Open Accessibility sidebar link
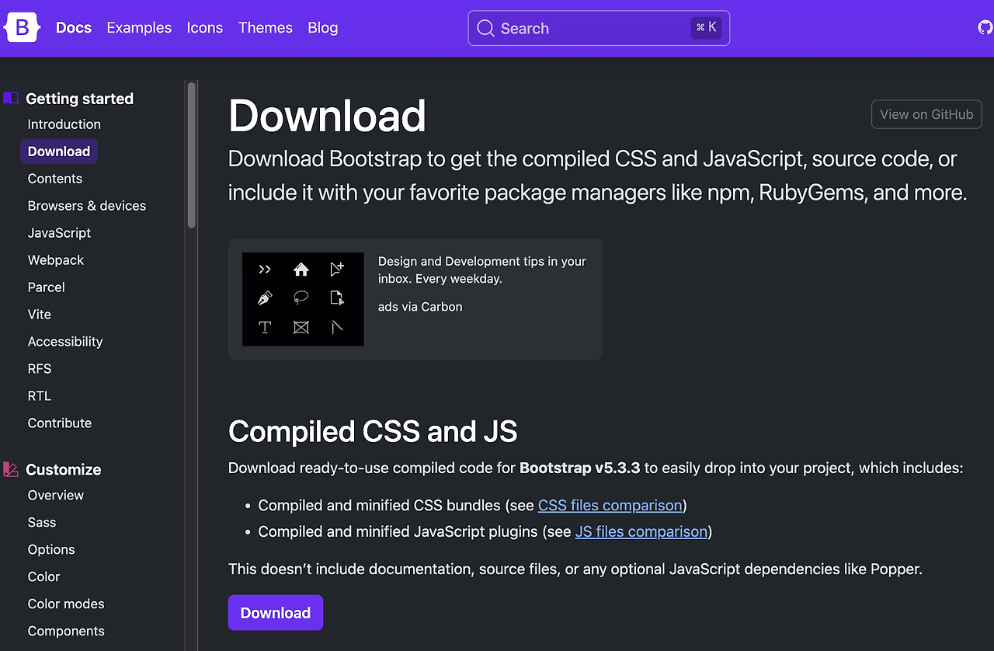 [x=65, y=342]
